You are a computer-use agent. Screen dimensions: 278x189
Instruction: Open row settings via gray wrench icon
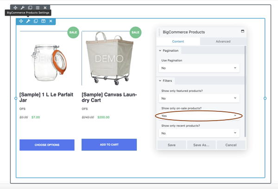click(x=23, y=8)
